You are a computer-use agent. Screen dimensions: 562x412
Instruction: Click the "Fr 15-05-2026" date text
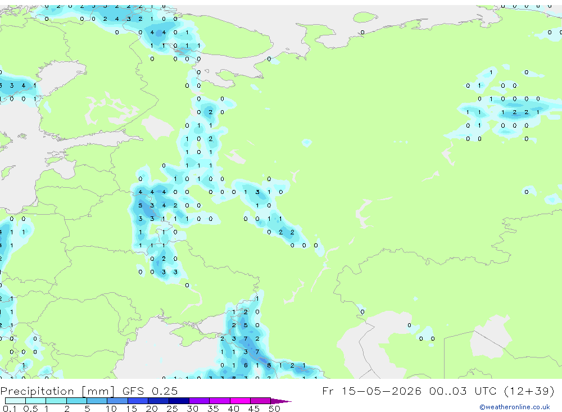click(371, 391)
